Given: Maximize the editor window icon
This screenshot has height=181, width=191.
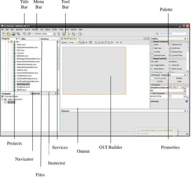Looking at the screenshot, I should 148,38.
